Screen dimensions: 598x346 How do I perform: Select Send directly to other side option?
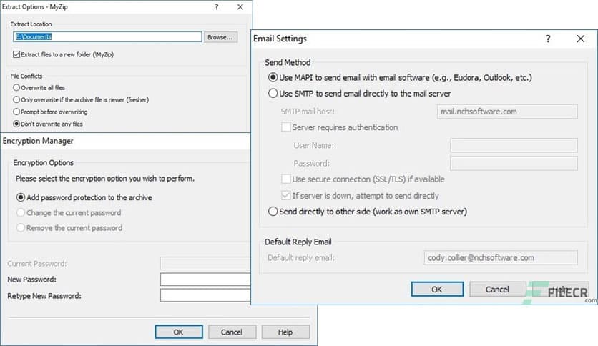click(x=273, y=212)
